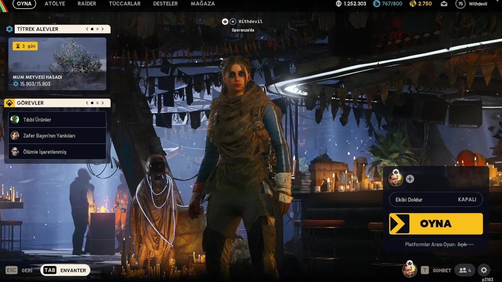502x282 pixels.
Task: Switch to the RAİDER tab
Action: click(87, 4)
